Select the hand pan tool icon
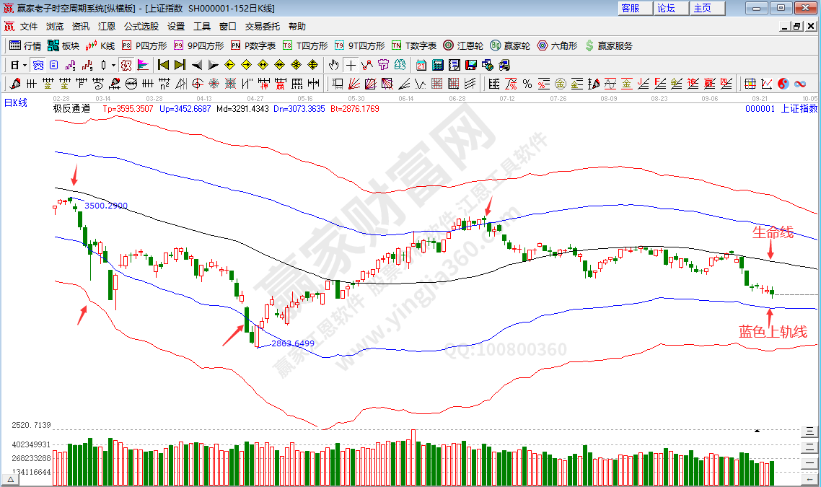 click(333, 65)
